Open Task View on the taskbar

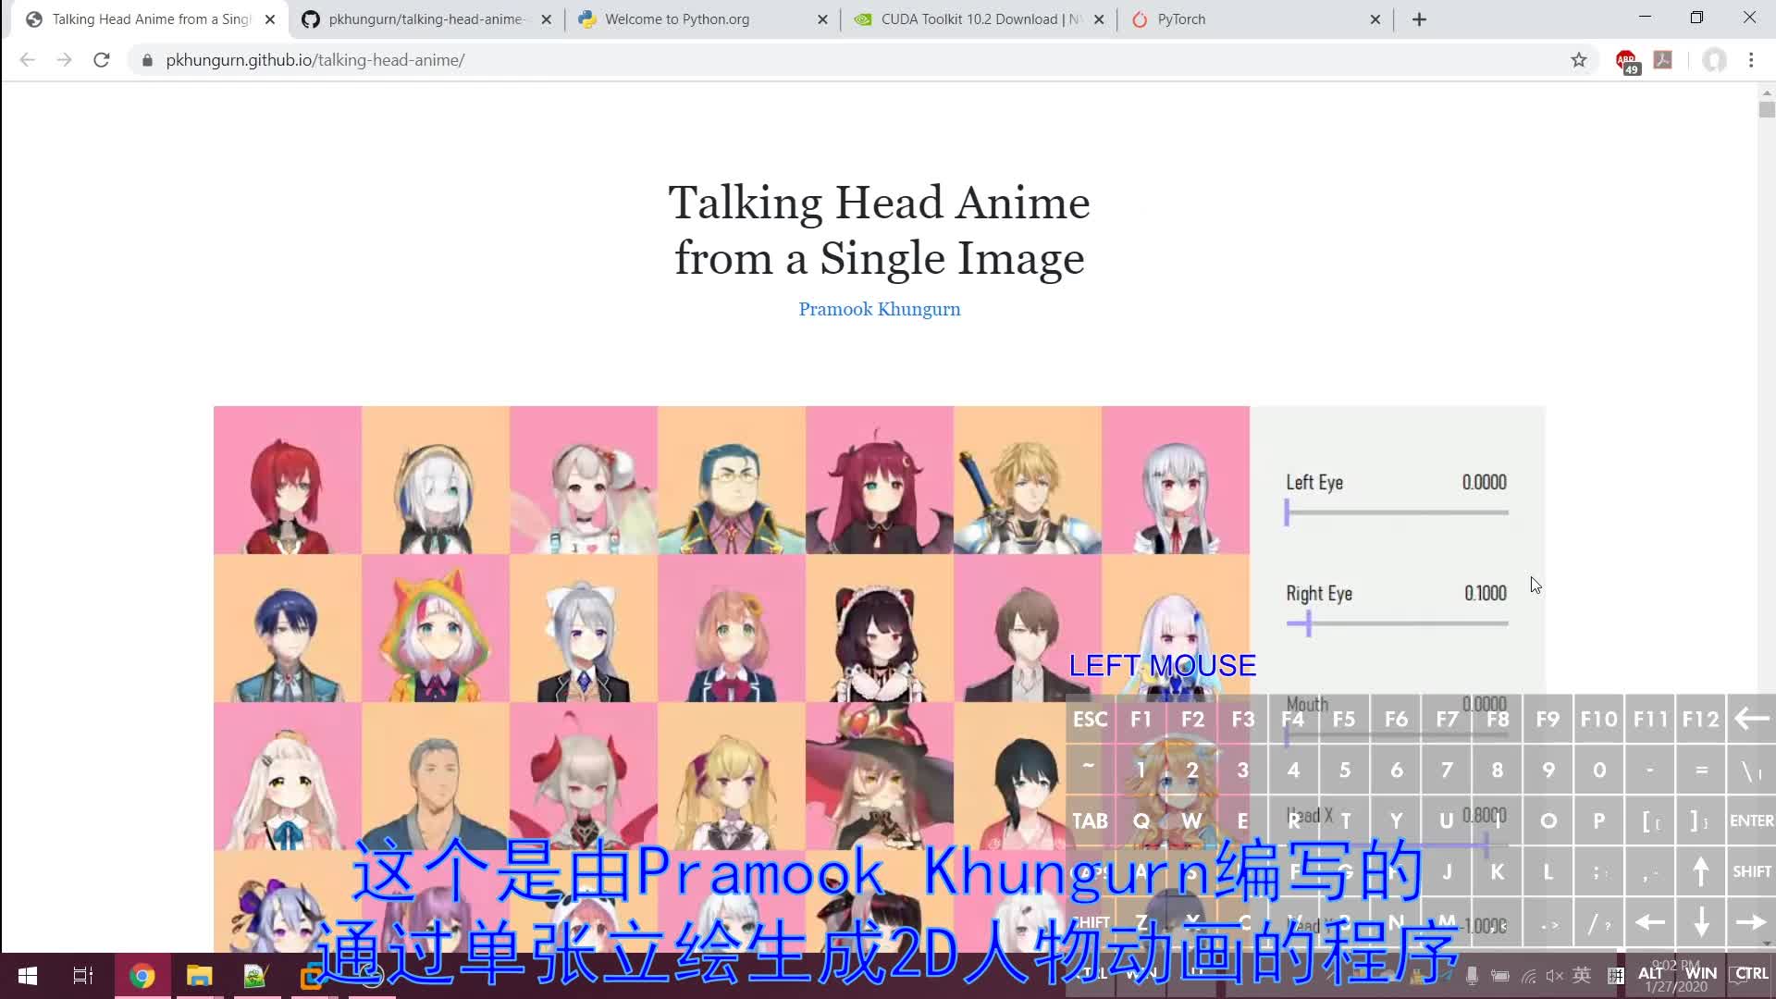[83, 975]
